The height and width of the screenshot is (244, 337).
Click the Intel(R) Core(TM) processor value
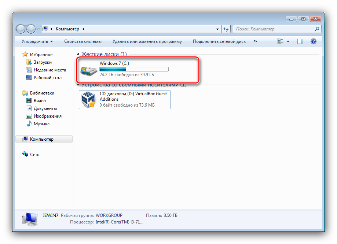[119, 222]
